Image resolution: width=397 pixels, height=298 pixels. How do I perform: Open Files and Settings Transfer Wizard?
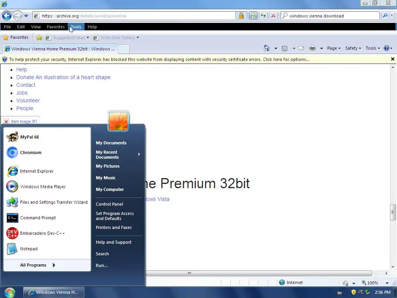pos(47,202)
